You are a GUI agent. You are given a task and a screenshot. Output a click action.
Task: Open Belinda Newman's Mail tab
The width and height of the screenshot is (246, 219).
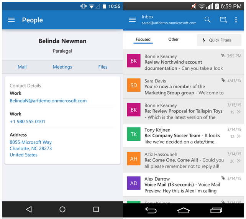pyautogui.click(x=22, y=67)
